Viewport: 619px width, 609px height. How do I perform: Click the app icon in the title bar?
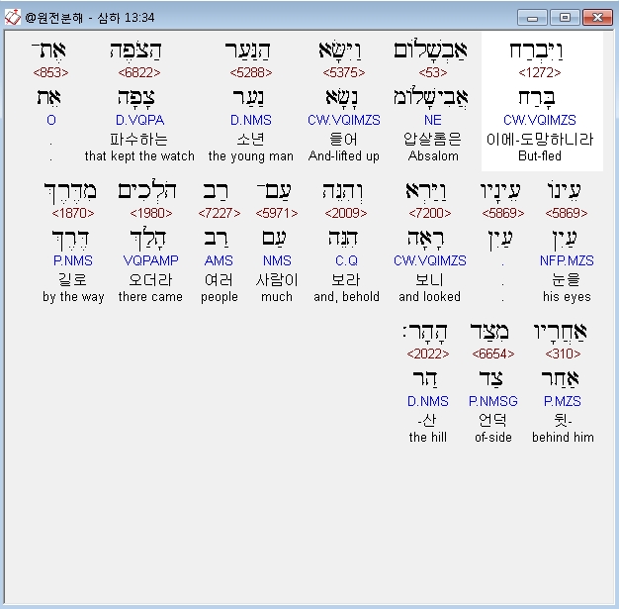coord(12,17)
